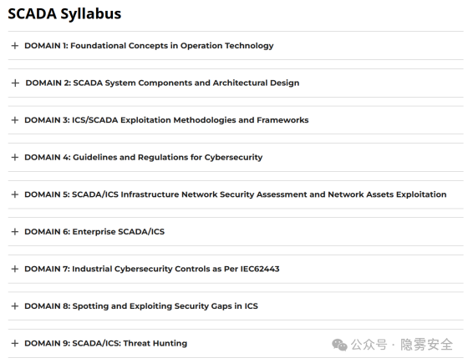Click the SCADA Syllabus heading
This screenshot has width=468, height=363.
pyautogui.click(x=64, y=13)
